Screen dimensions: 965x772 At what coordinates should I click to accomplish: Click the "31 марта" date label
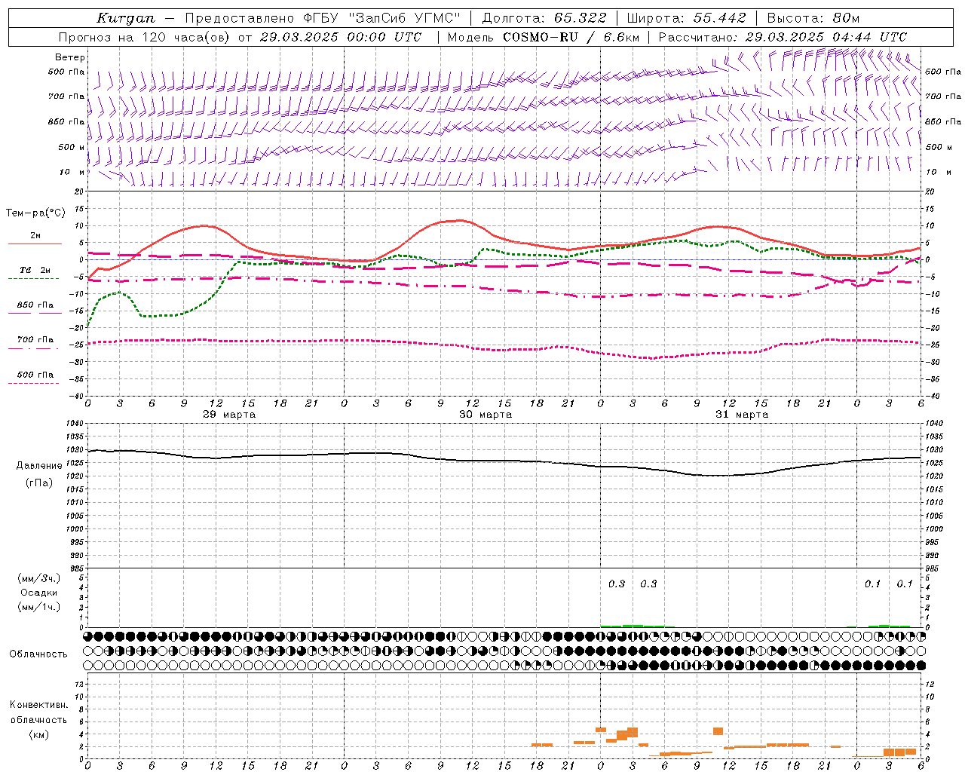coord(742,415)
